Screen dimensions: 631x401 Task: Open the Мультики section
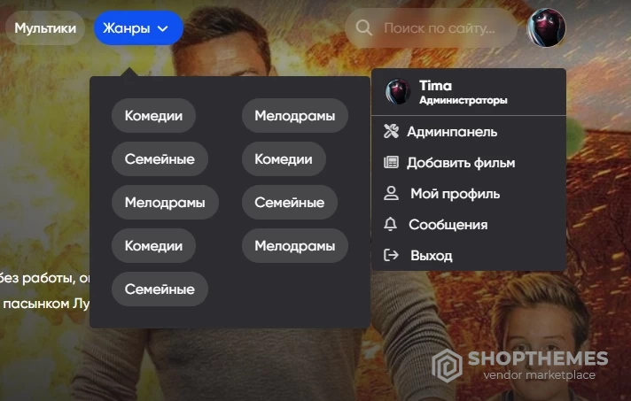(x=45, y=28)
